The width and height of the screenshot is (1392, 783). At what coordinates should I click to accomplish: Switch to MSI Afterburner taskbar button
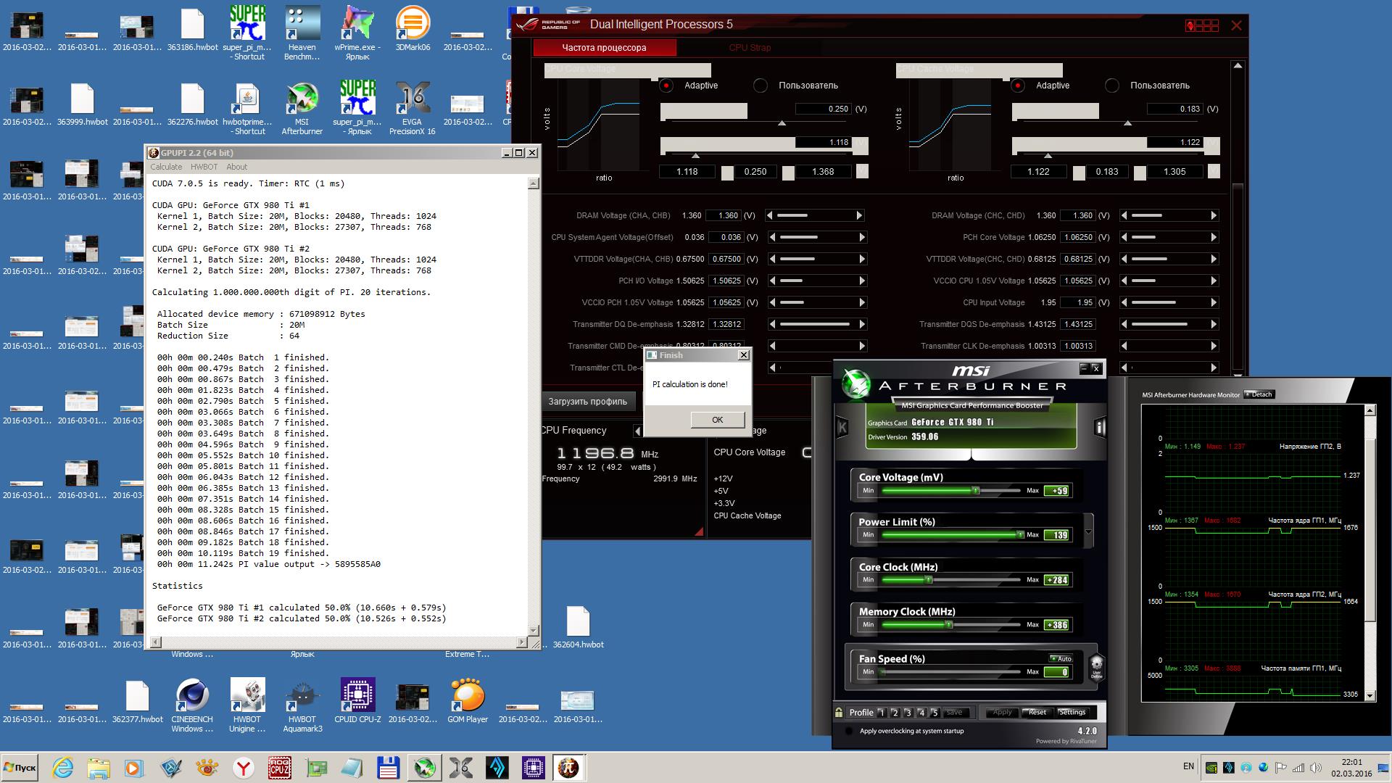click(x=425, y=767)
